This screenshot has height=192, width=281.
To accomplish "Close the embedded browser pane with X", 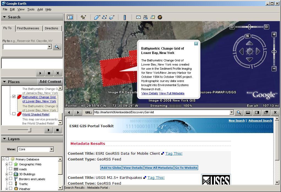I will 275,112.
